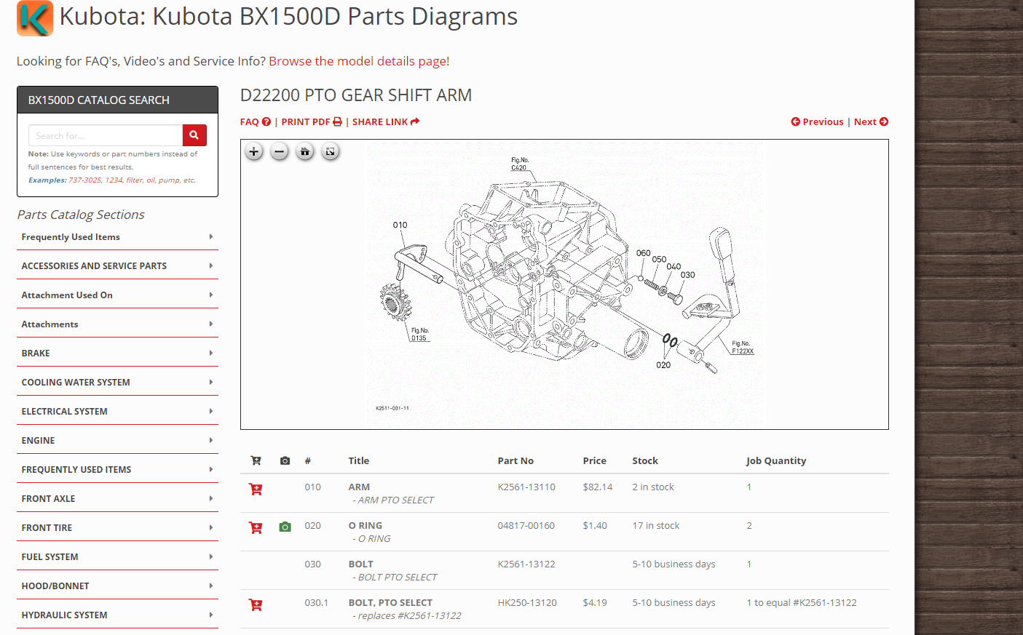Toggle full-screen diagram view
Screen dimensions: 1023x635
click(330, 152)
